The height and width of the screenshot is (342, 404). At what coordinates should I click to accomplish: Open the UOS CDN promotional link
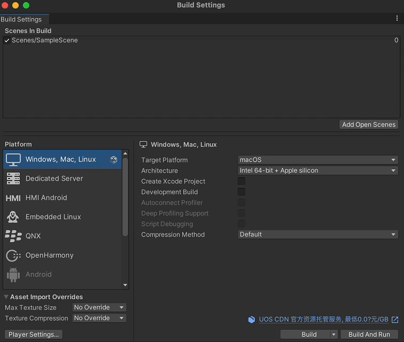pos(324,320)
